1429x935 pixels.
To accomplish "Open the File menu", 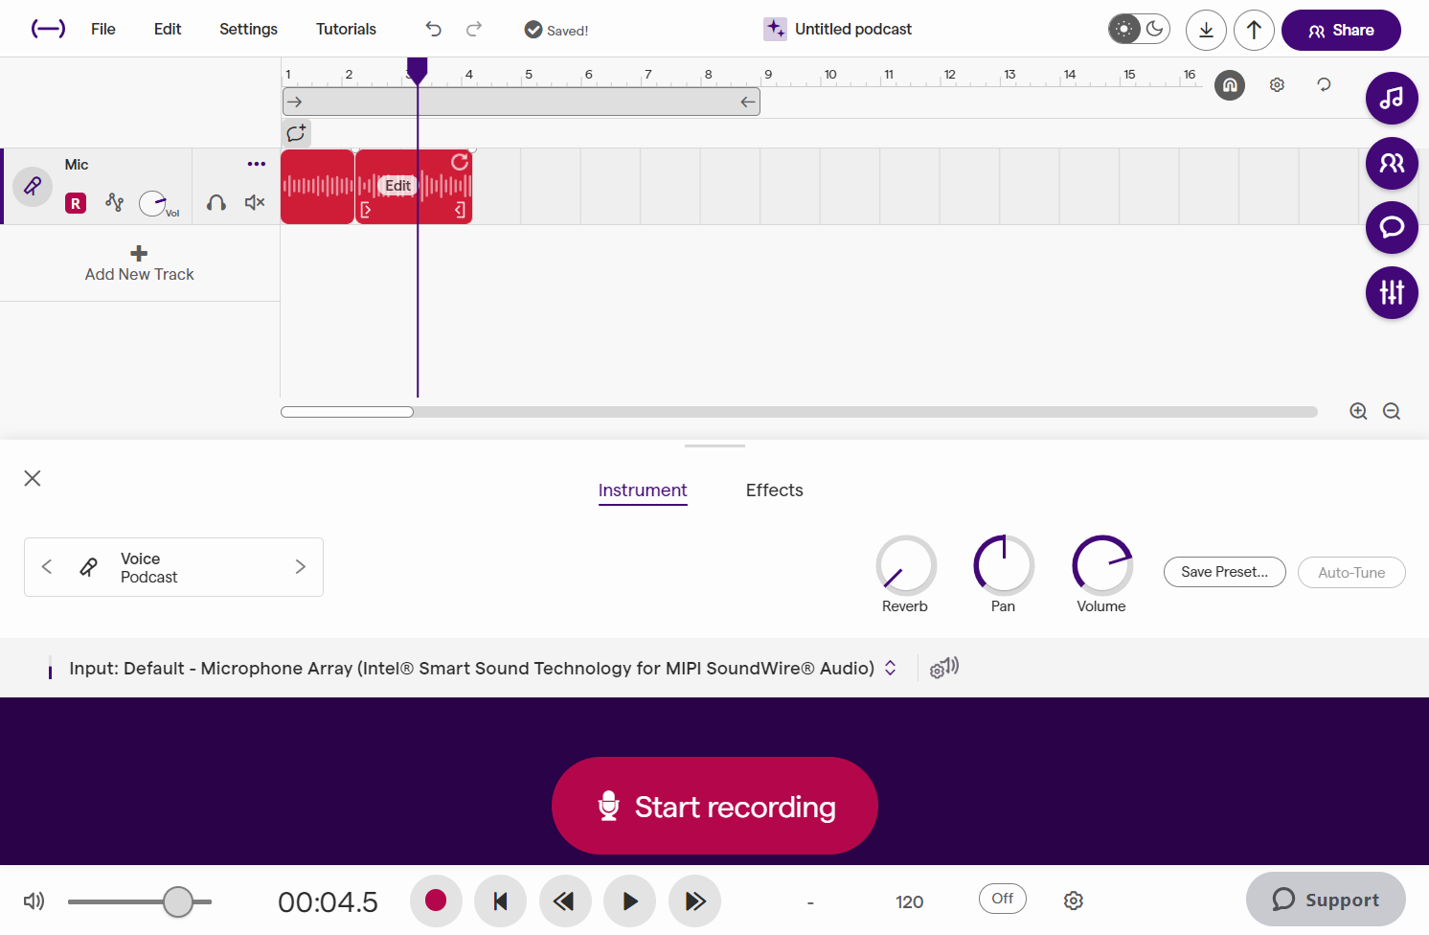I will (103, 29).
